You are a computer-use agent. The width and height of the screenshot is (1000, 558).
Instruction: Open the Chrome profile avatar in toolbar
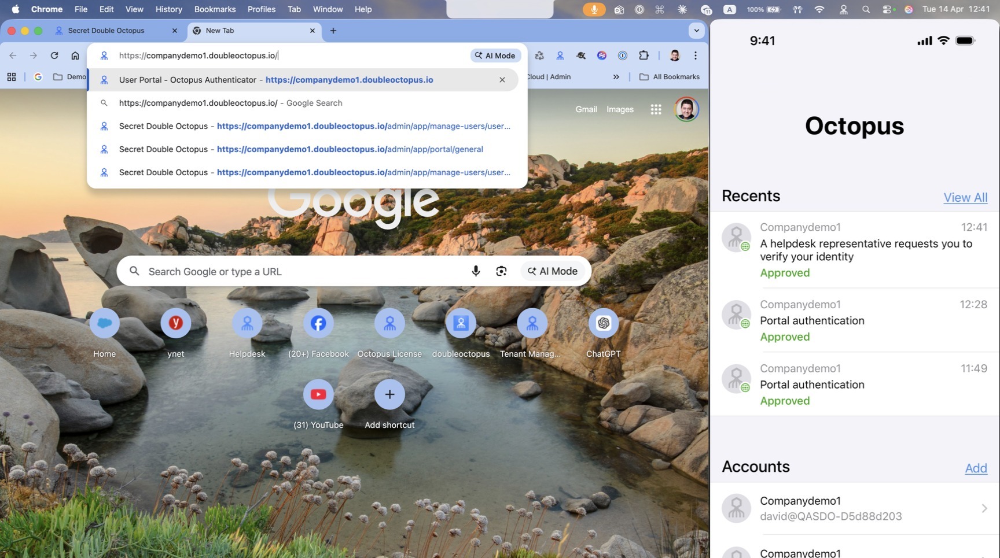[x=674, y=56]
